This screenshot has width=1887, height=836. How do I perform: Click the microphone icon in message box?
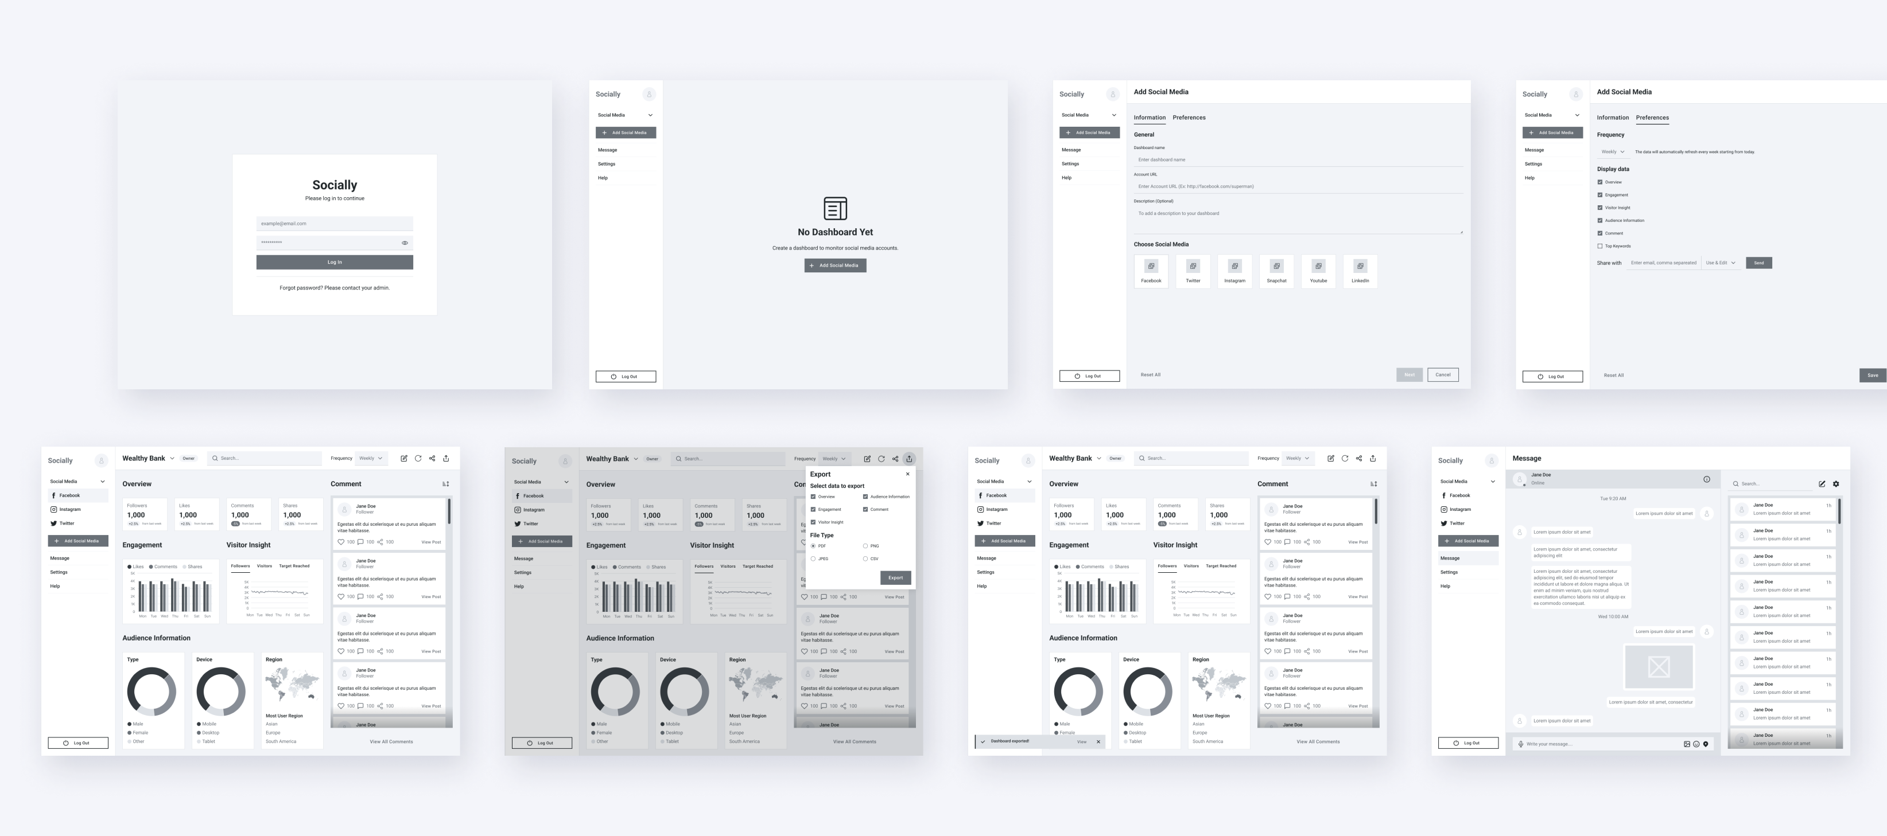coord(1521,744)
